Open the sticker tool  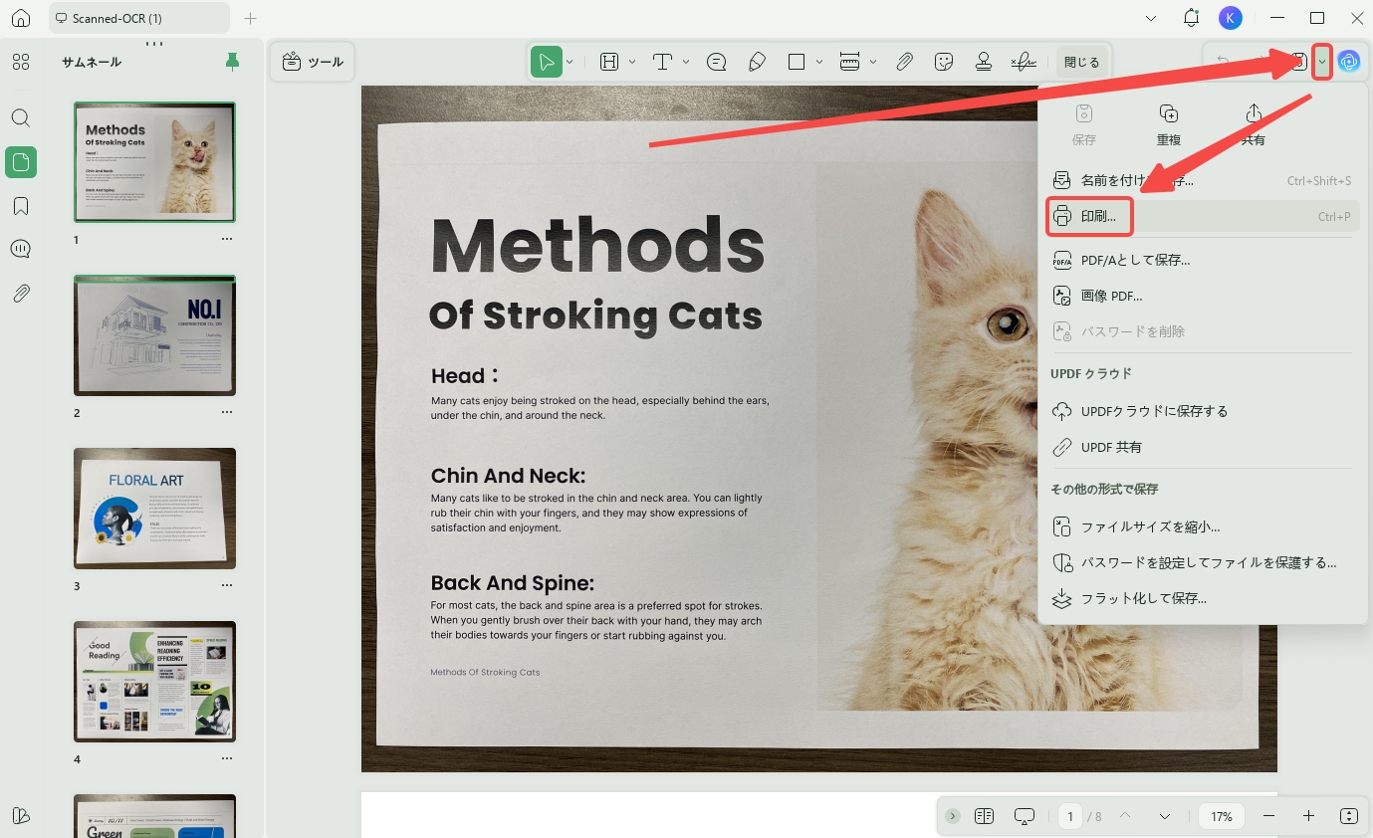[x=944, y=62]
